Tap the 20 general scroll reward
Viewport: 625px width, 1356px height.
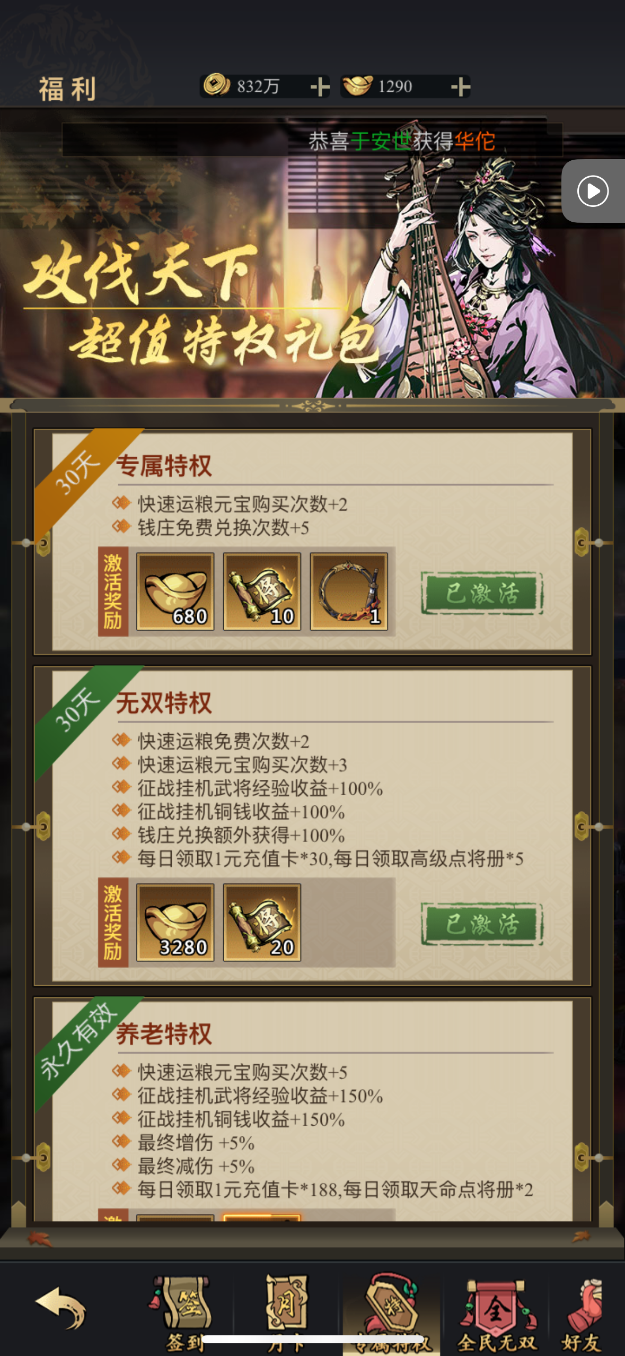262,923
